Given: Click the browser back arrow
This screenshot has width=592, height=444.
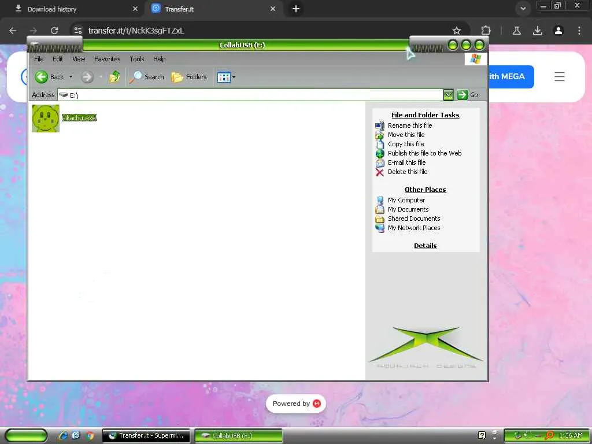Looking at the screenshot, I should (13, 31).
